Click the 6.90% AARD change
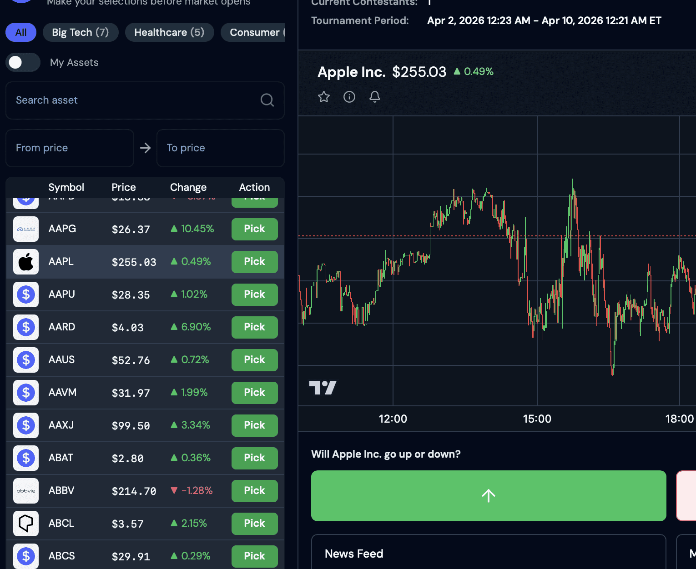This screenshot has width=696, height=569. (x=191, y=327)
